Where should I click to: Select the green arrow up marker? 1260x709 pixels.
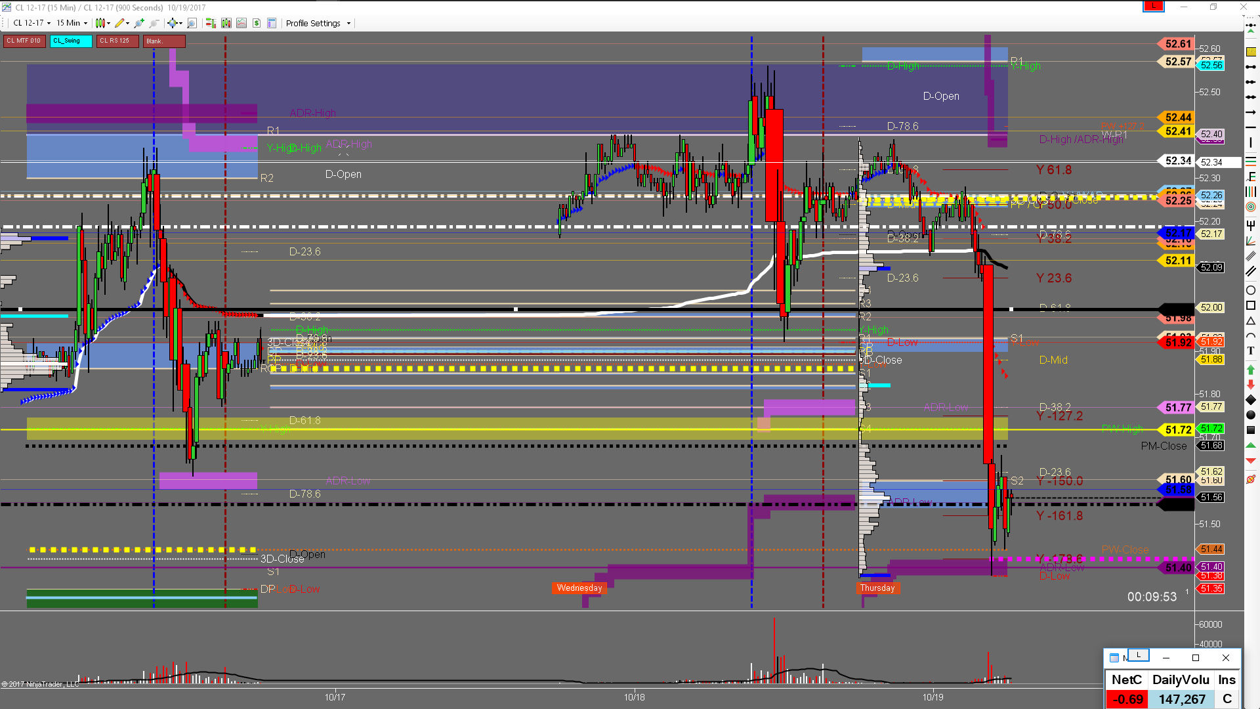(x=1251, y=370)
